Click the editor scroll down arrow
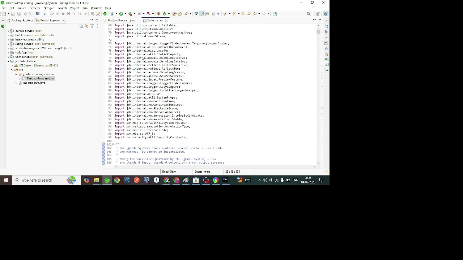 click(x=318, y=163)
